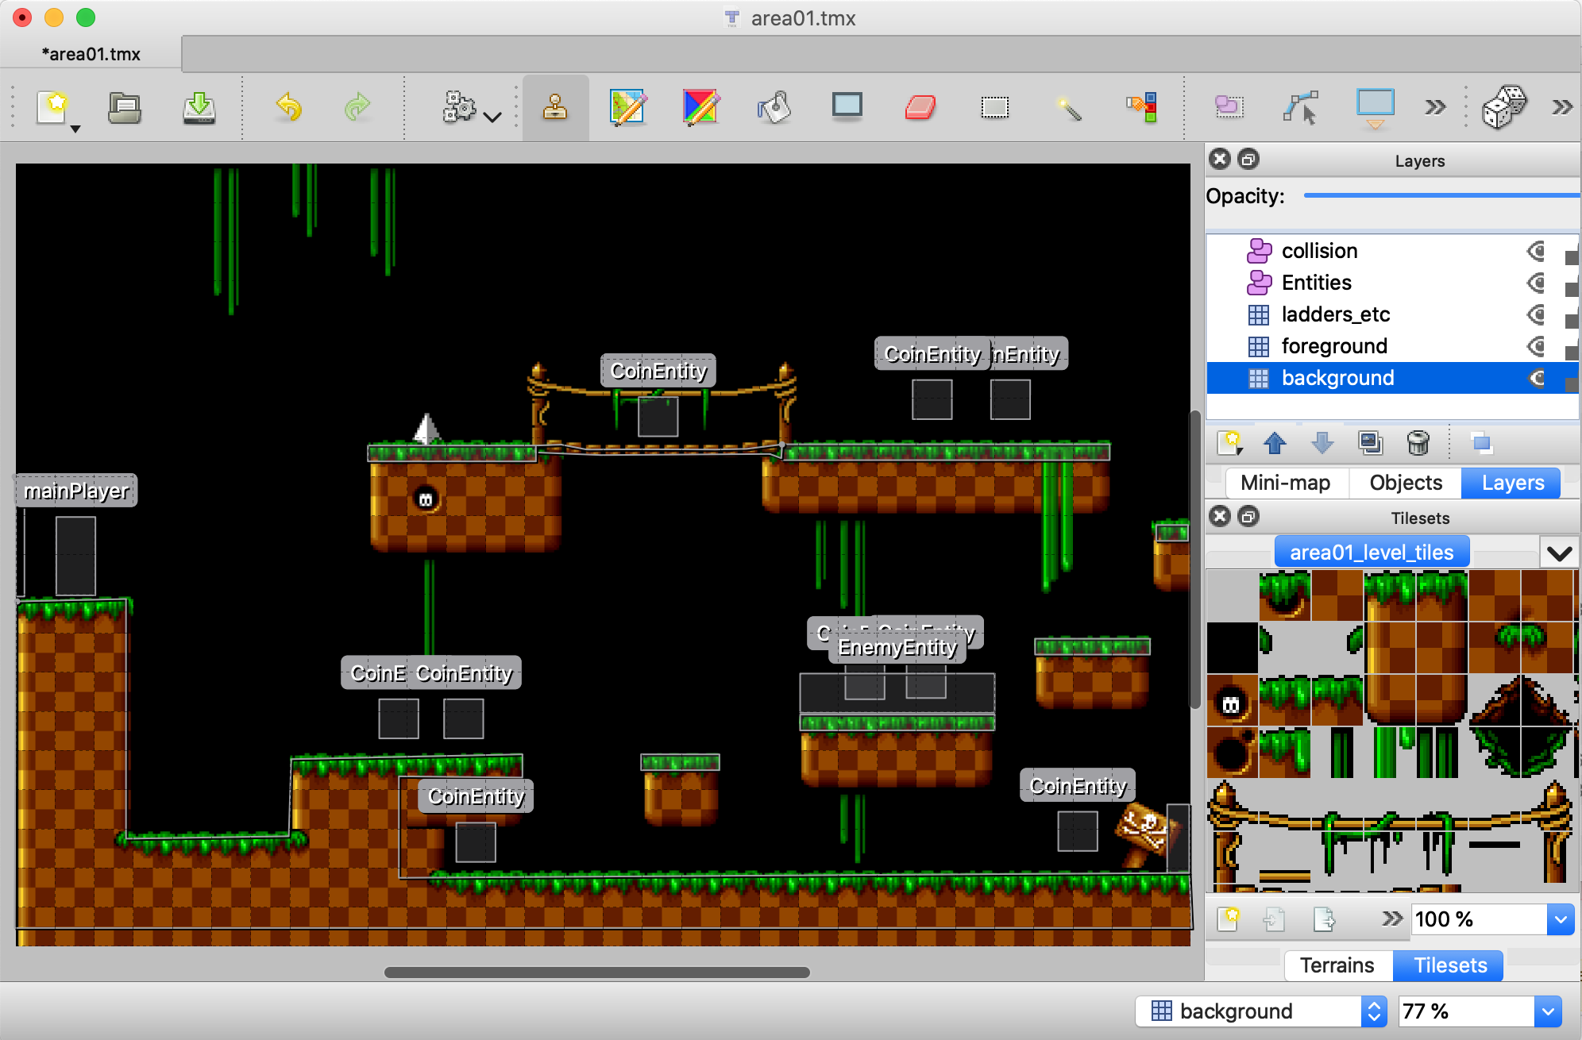
Task: Click the layer Opacity slider
Action: [x=1441, y=195]
